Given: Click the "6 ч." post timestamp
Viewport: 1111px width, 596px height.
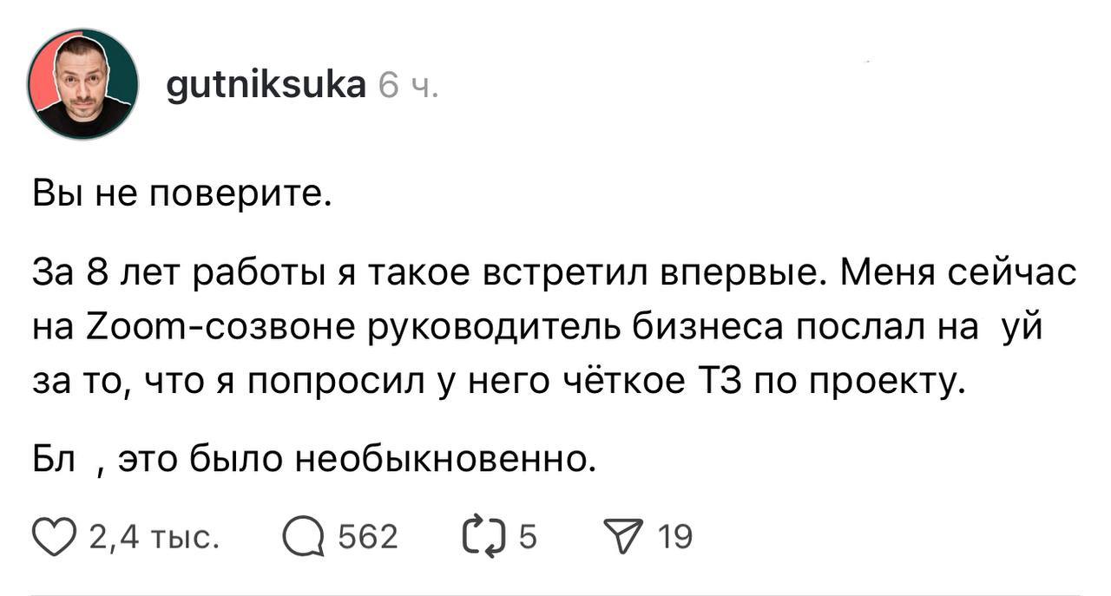Looking at the screenshot, I should [410, 86].
